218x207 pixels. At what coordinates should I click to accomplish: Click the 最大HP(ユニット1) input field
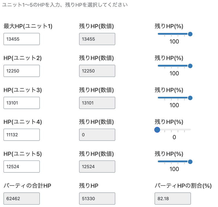tap(22, 39)
